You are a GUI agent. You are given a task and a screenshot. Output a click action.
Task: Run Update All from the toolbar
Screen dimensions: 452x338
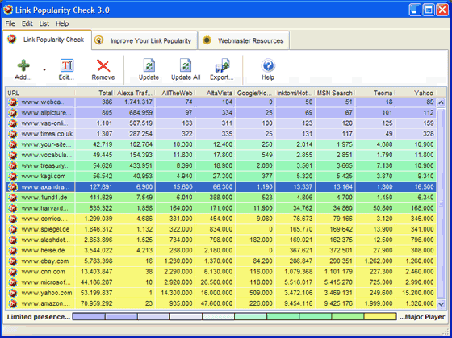(x=186, y=65)
